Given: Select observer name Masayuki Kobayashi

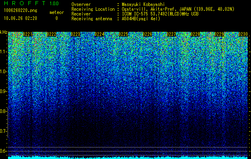Looking at the screenshot, I should tap(143, 4).
